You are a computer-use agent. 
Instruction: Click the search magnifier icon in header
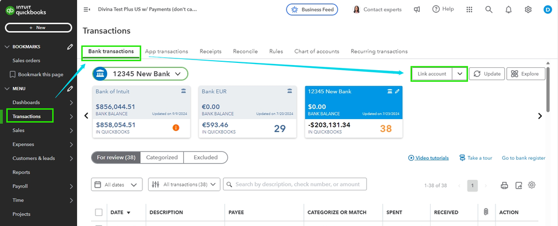pos(489,9)
